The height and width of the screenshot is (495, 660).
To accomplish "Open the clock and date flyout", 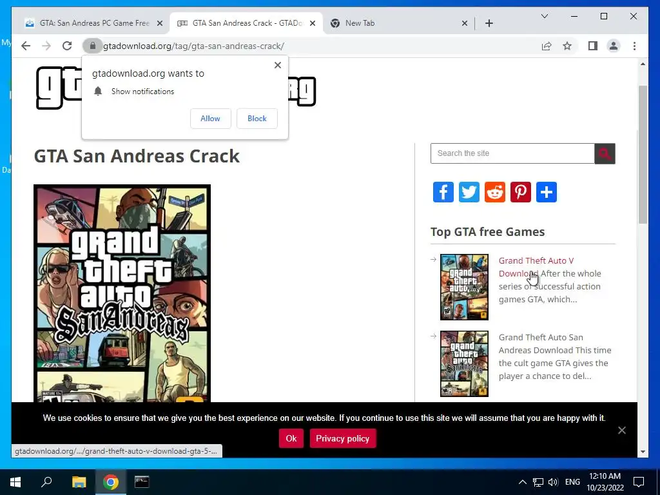I will 605,482.
